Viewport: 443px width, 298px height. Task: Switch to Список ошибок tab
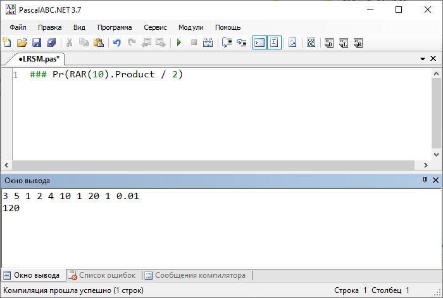pyautogui.click(x=103, y=275)
